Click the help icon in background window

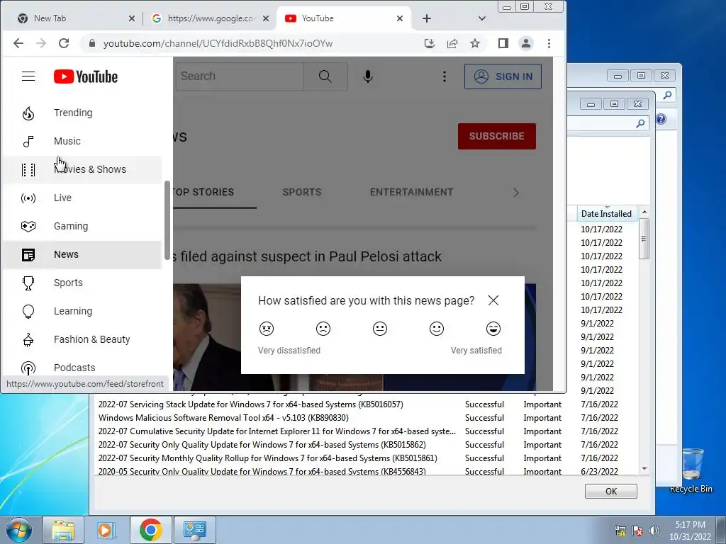click(661, 119)
